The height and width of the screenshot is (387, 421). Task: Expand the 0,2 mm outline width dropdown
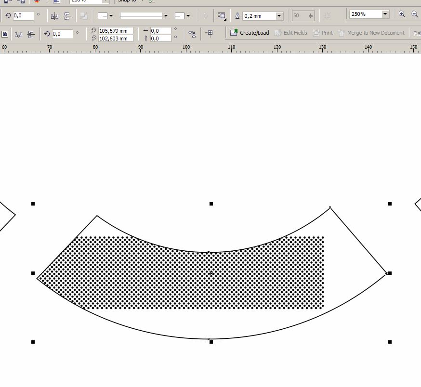tap(279, 16)
